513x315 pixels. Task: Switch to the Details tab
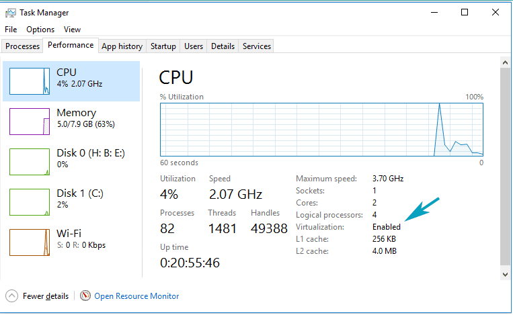click(223, 46)
